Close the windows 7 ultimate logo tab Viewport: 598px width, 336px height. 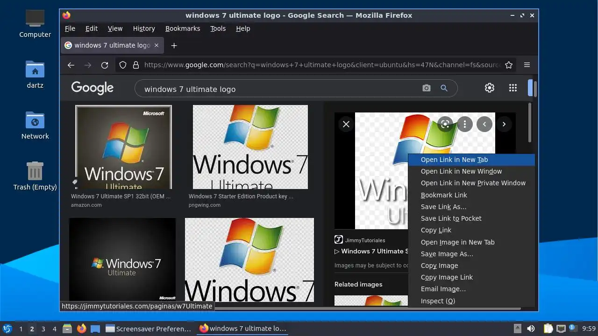tap(157, 45)
